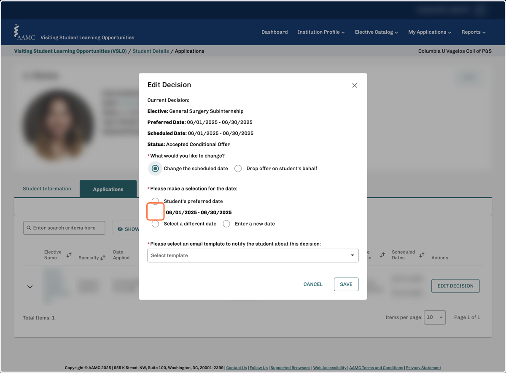Click 'Accepted Conditional Offer' status text
Screen dimensions: 506x373
pyautogui.click(x=198, y=145)
